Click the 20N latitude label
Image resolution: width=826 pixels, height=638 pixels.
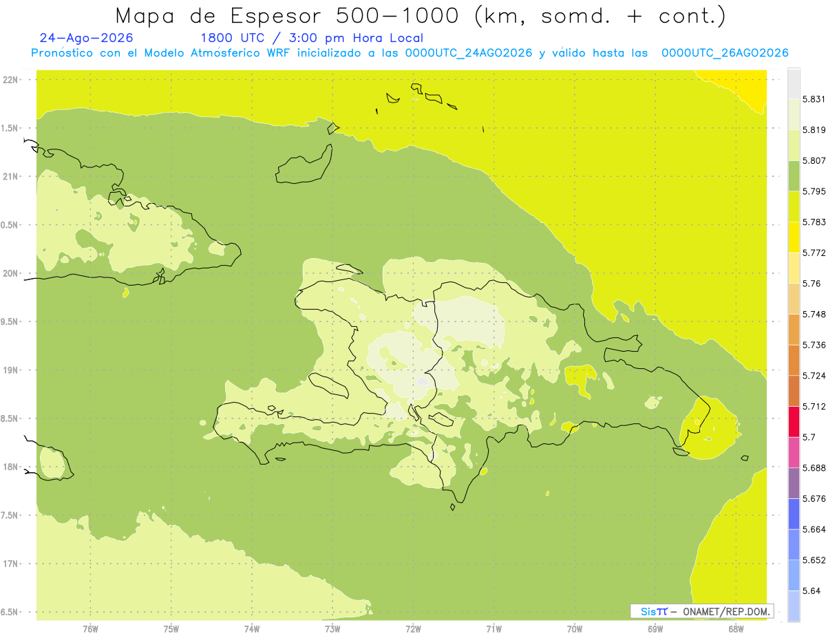(10, 273)
